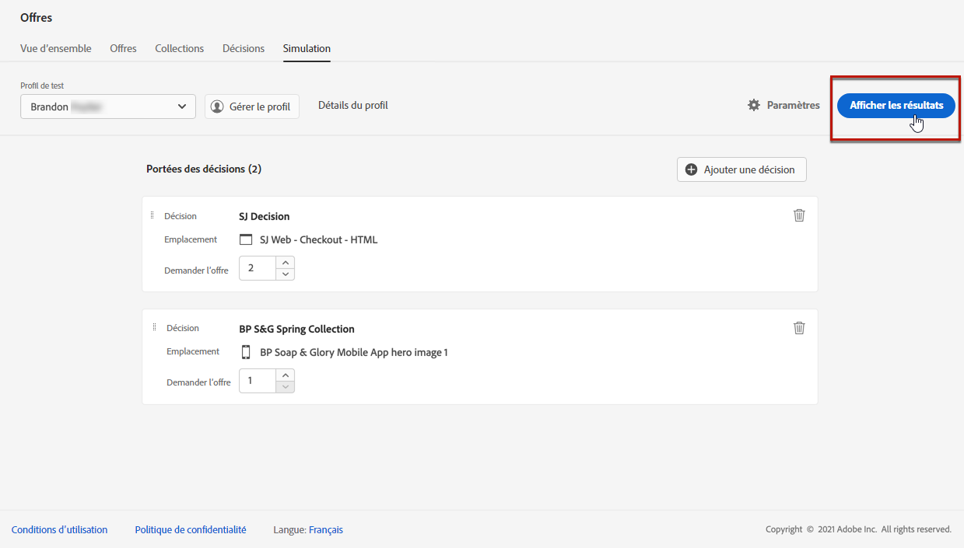Switch to the Collections tab

click(179, 48)
